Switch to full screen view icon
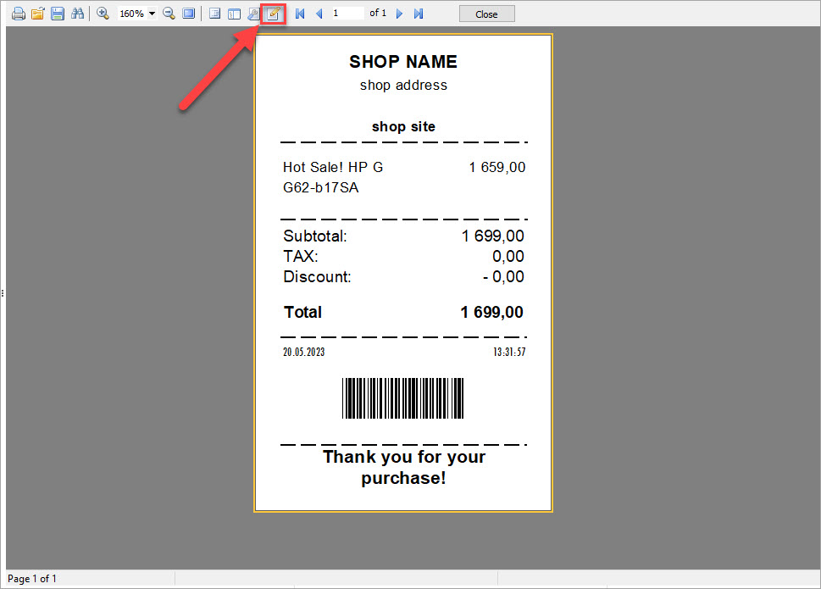Image resolution: width=821 pixels, height=589 pixels. (188, 14)
